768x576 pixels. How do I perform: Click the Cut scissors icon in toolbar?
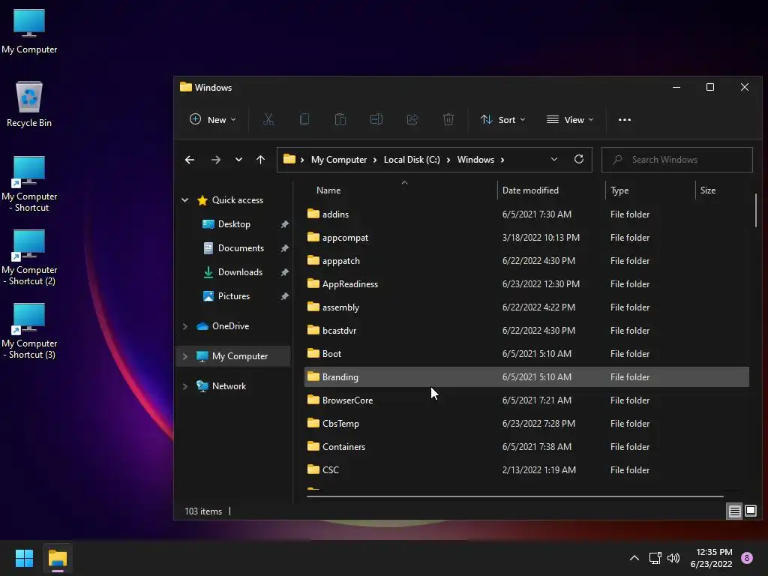pos(268,119)
